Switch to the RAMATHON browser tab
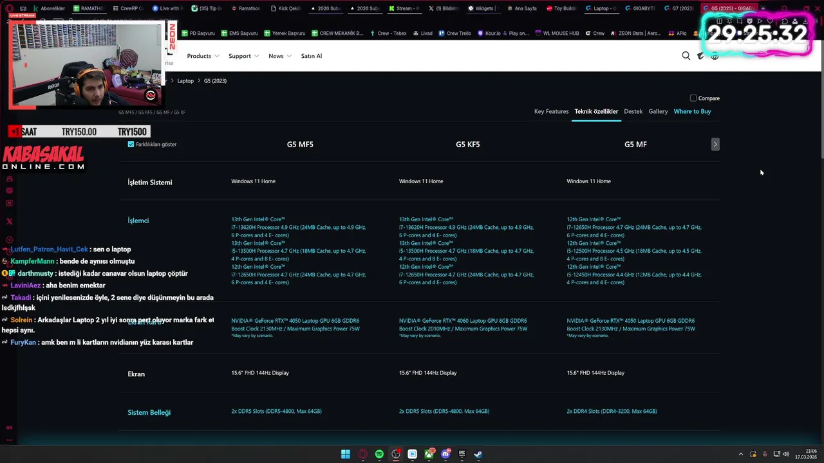Screen dimensions: 824x463 click(x=88, y=8)
